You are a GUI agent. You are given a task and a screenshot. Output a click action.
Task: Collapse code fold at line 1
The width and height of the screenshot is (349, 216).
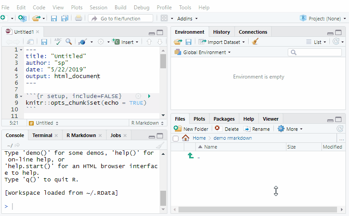click(21, 50)
